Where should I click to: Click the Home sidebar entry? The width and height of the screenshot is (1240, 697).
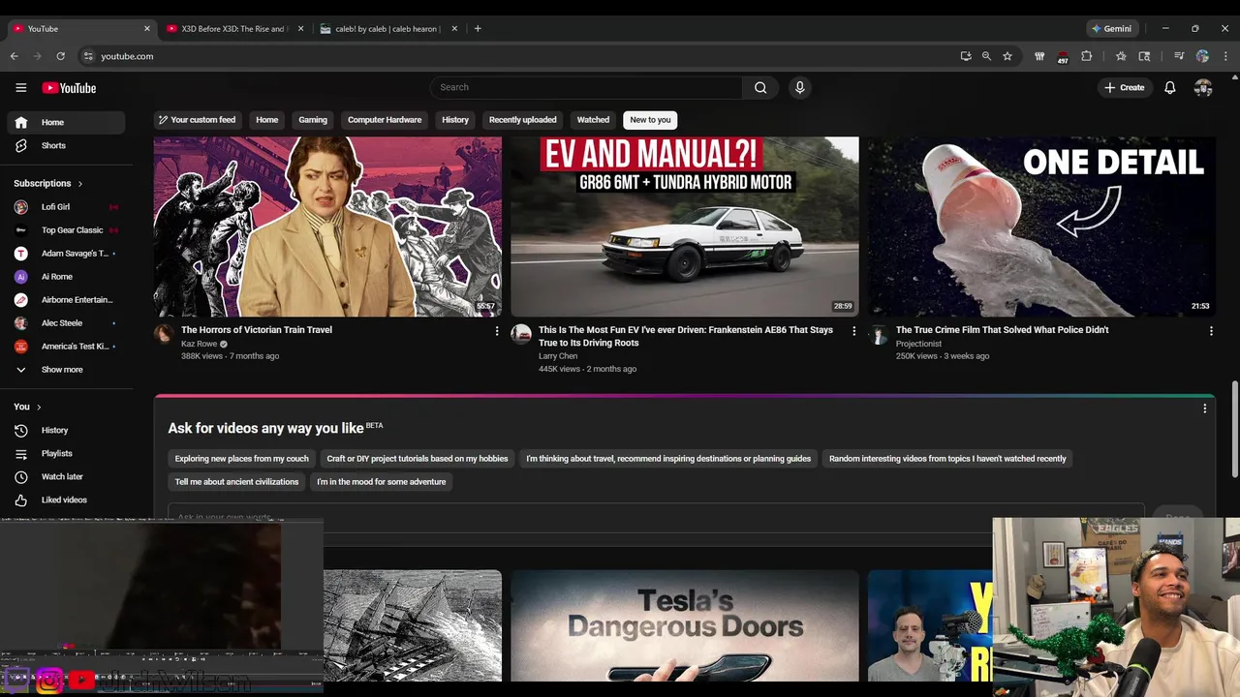point(66,122)
